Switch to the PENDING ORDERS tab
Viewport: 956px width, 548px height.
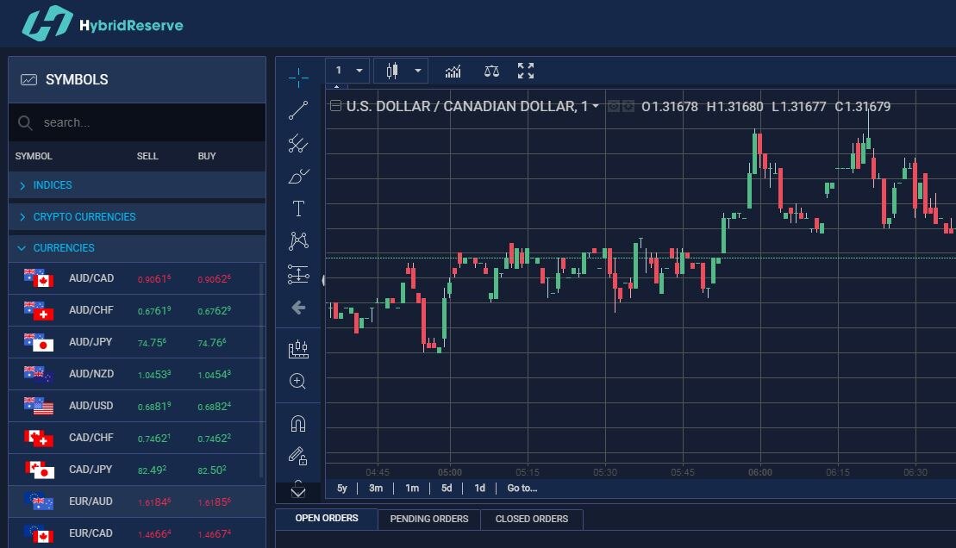[x=428, y=519]
